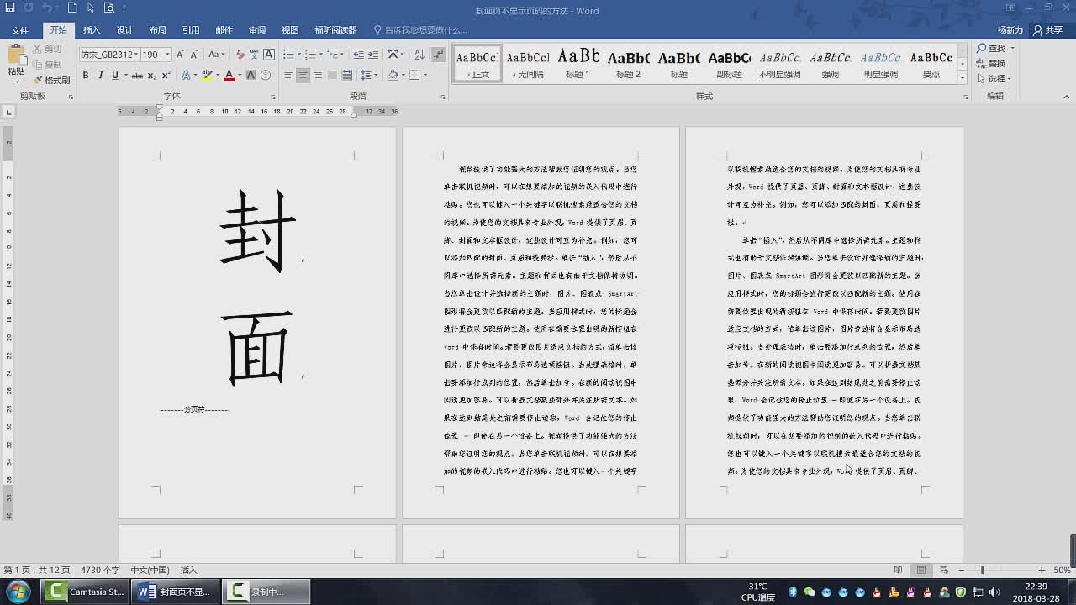The height and width of the screenshot is (605, 1076).
Task: Toggle Bold formatting
Action: tap(86, 76)
